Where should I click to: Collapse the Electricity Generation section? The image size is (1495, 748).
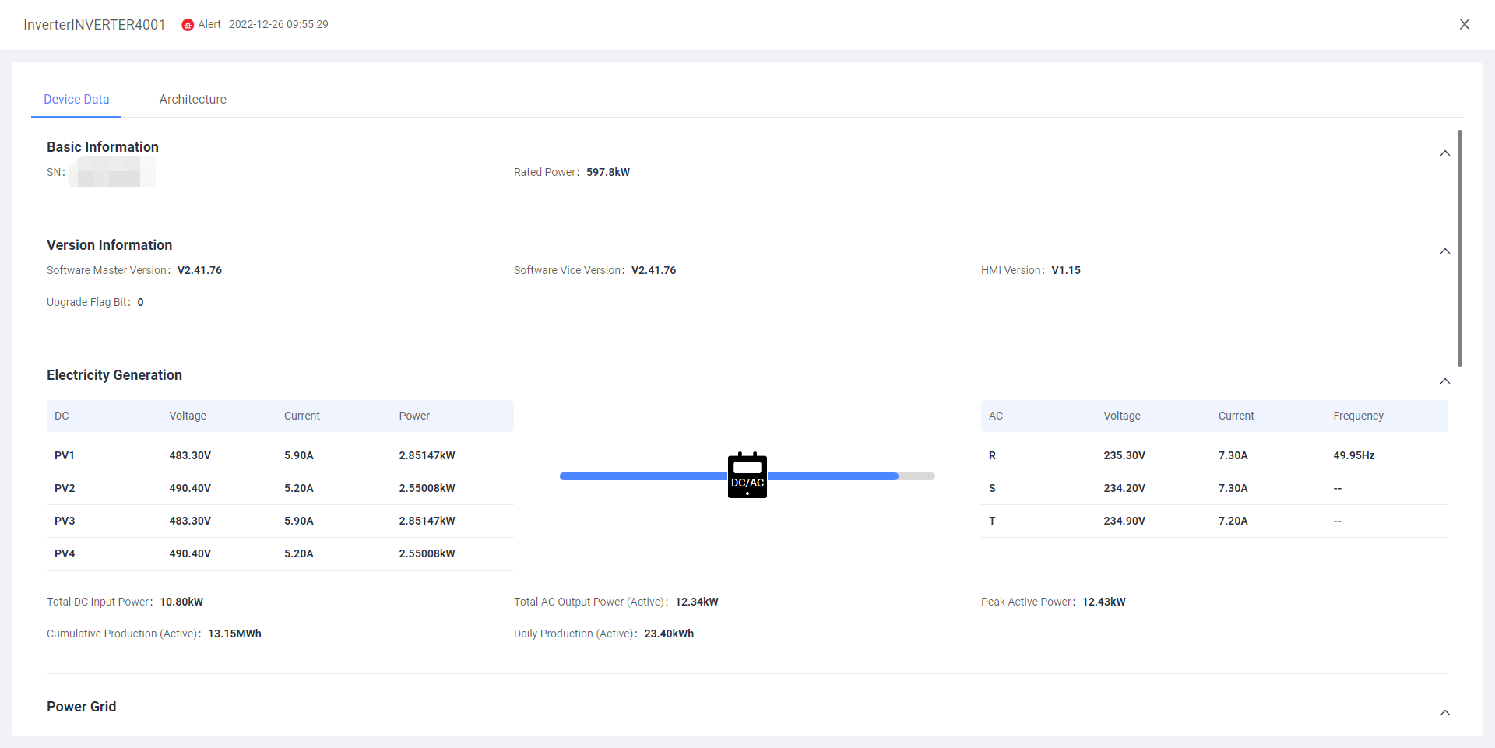click(x=1444, y=381)
